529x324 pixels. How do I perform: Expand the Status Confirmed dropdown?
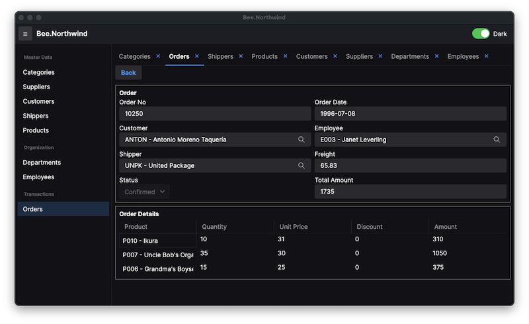coord(144,192)
